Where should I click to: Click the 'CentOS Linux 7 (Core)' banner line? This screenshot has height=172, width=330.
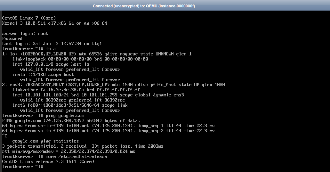point(29,18)
